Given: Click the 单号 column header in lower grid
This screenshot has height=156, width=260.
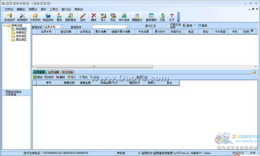Looking at the screenshot, I should pyautogui.click(x=49, y=83).
